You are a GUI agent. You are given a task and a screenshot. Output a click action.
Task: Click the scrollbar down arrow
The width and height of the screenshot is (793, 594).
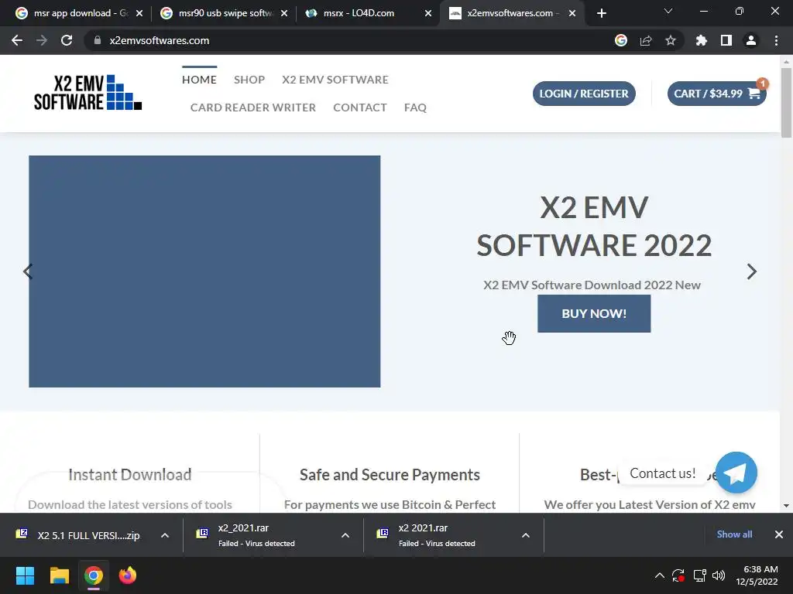pyautogui.click(x=786, y=506)
